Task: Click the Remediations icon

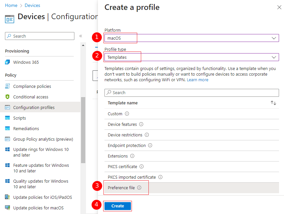Action: (x=7, y=128)
